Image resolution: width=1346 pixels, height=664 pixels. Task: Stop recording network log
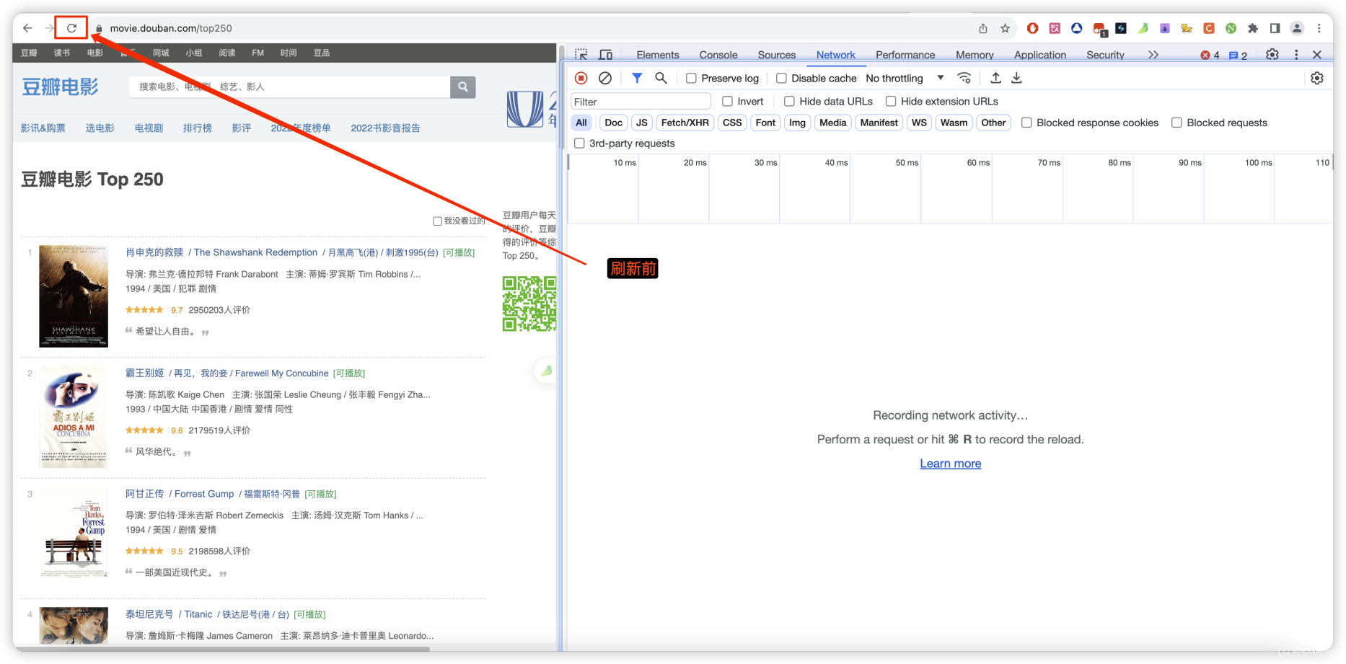pos(581,78)
